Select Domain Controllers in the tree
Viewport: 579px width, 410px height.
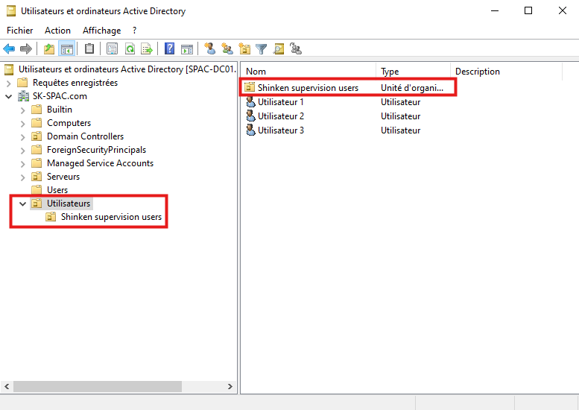[x=85, y=136]
